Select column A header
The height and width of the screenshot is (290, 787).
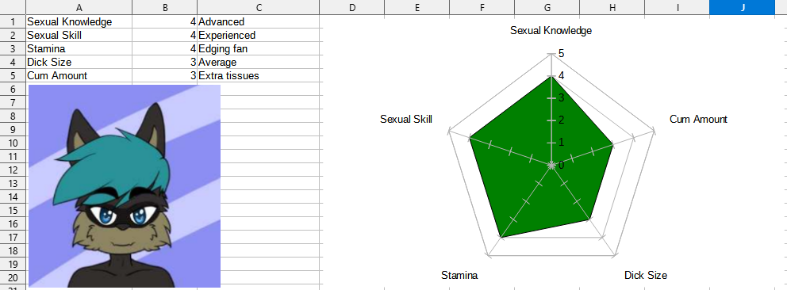(79, 7)
